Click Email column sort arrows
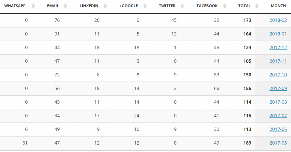The width and height of the screenshot is (291, 152). point(65,6)
